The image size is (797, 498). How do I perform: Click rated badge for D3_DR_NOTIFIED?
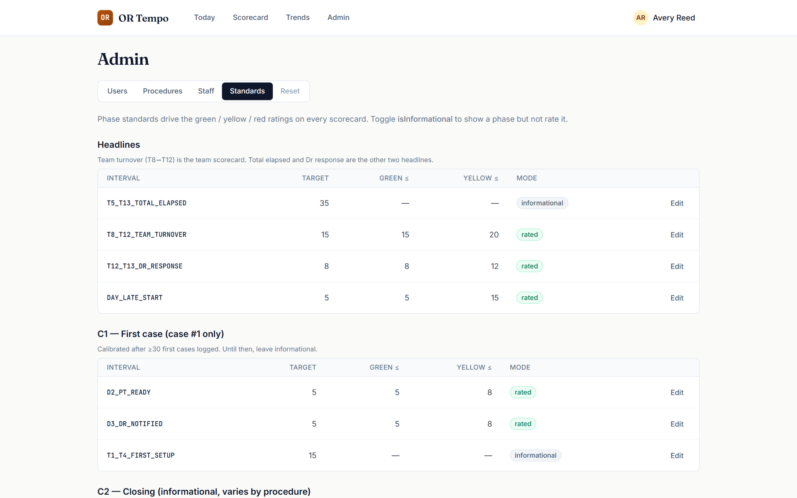523,424
